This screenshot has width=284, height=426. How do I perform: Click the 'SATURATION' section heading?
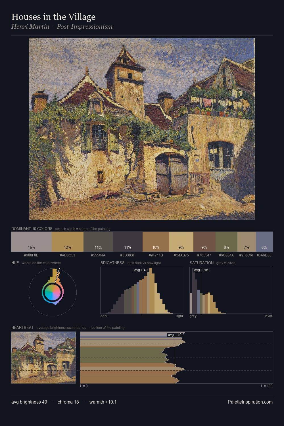[202, 263]
